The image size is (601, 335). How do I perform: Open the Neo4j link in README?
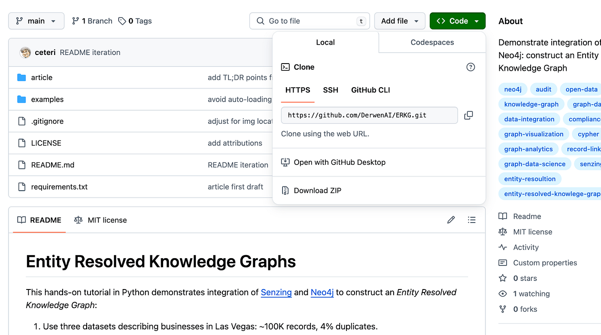[x=322, y=292]
